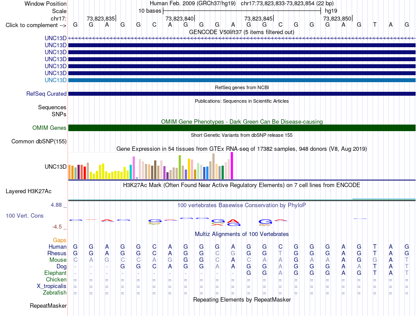Click the Mouse species label
Viewport: 416px width, 316px height.
(x=58, y=260)
